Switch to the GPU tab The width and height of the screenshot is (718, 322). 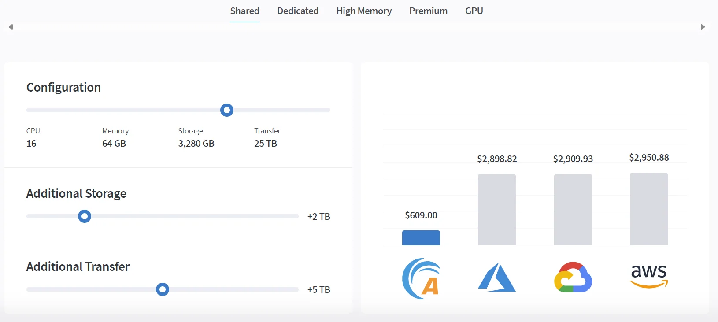click(x=474, y=11)
